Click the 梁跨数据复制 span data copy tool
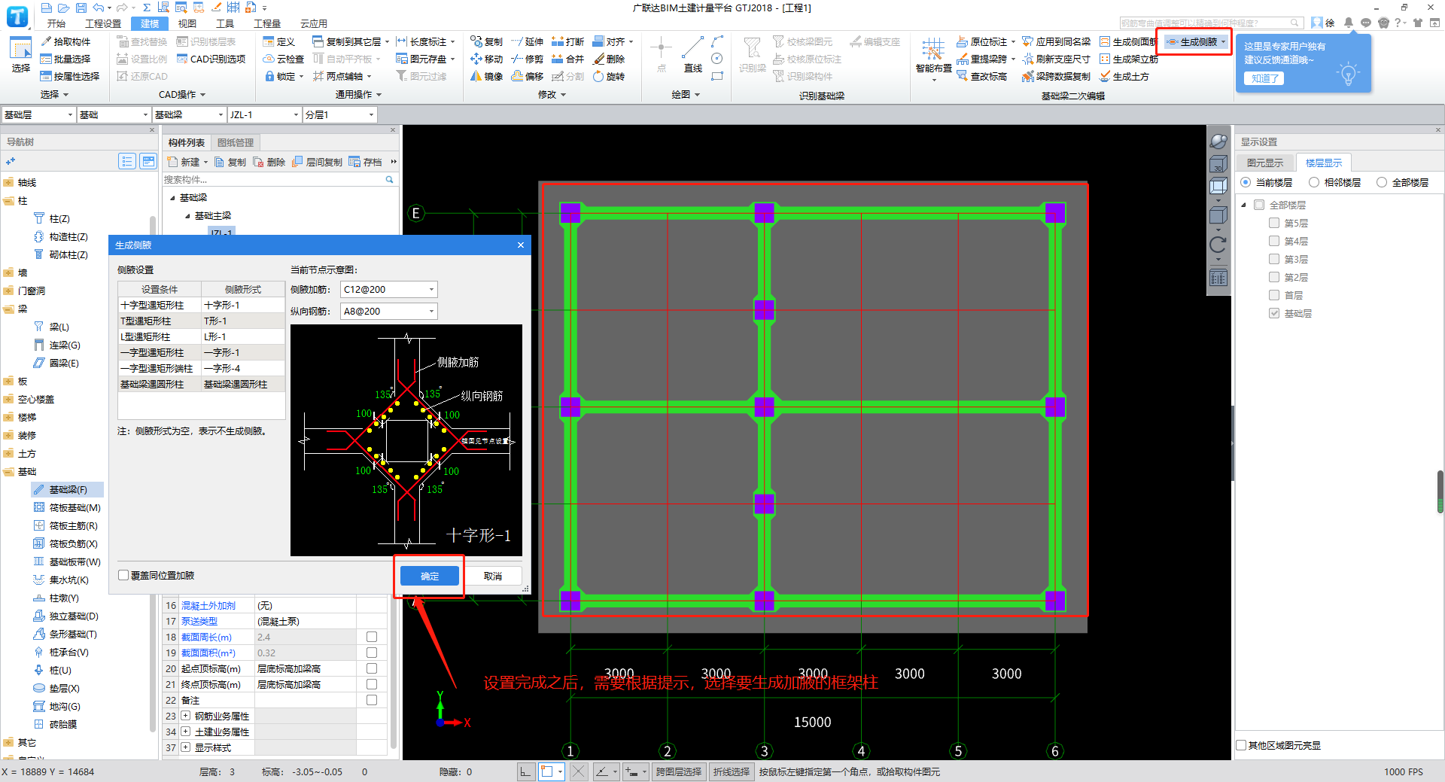This screenshot has width=1445, height=782. [x=1056, y=76]
